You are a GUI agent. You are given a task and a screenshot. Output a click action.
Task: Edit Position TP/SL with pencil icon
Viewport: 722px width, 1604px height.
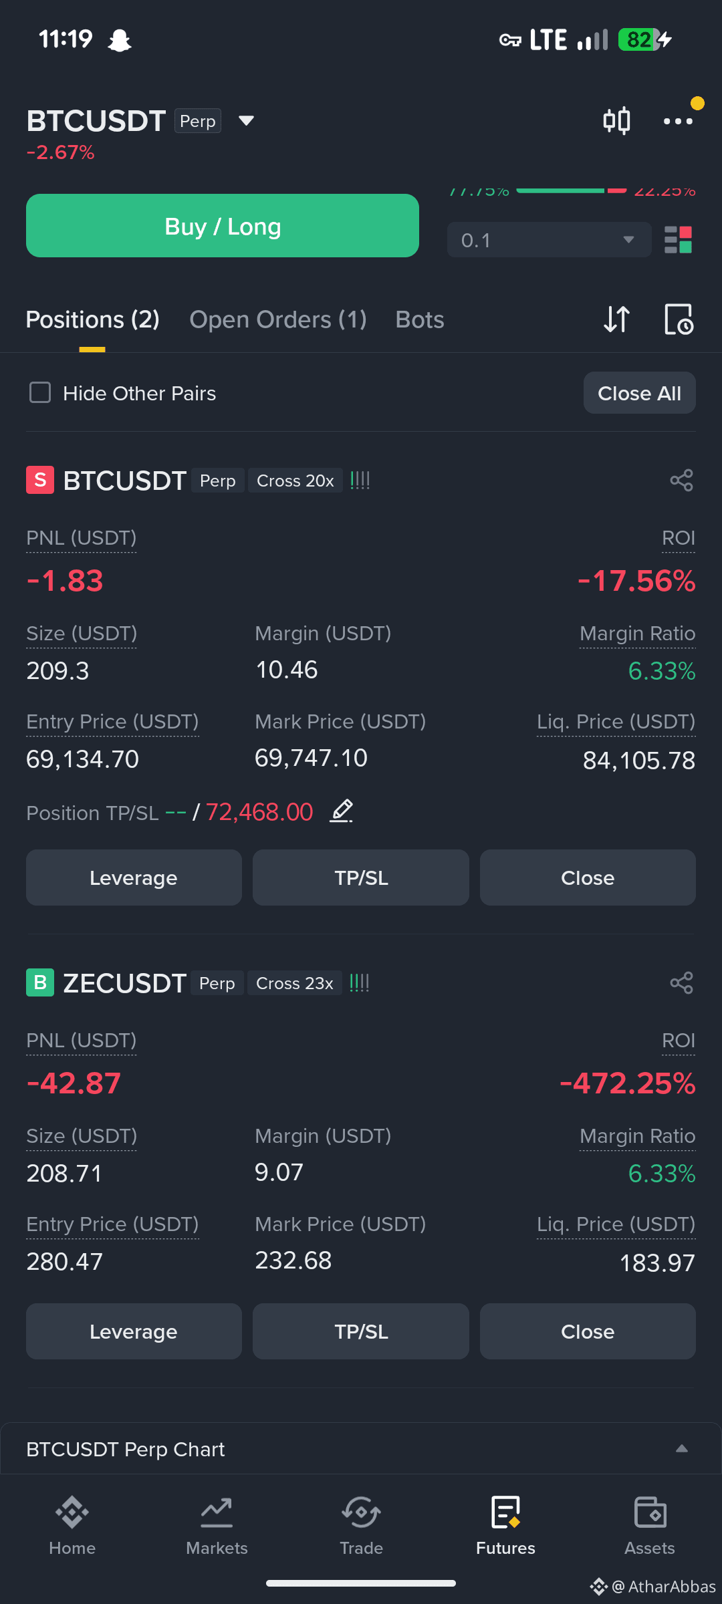[342, 811]
